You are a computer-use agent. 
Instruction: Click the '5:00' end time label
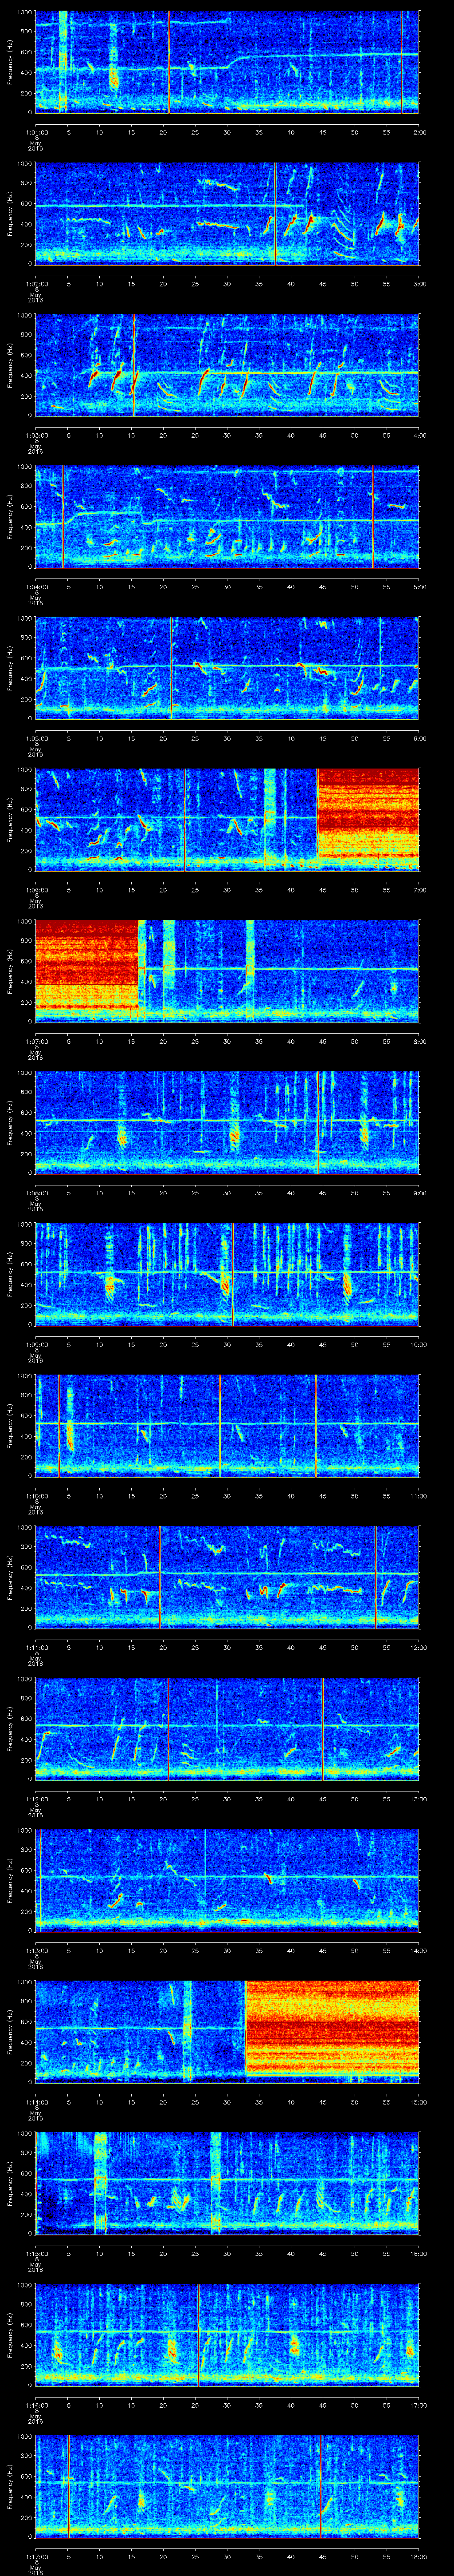(x=419, y=587)
